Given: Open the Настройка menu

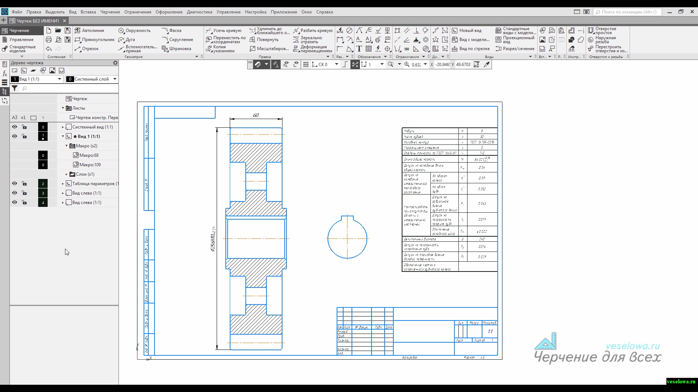Looking at the screenshot, I should click(x=256, y=12).
